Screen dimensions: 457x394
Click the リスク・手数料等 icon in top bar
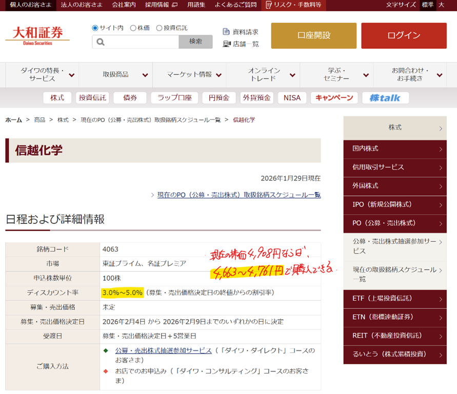268,5
